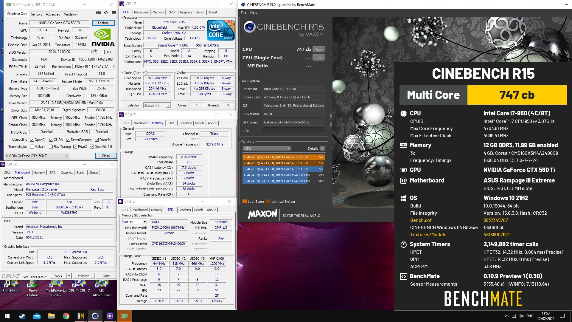Toggle the DirectML checkbox
Image resolution: width=572 pixels, height=322 pixels.
(97, 140)
